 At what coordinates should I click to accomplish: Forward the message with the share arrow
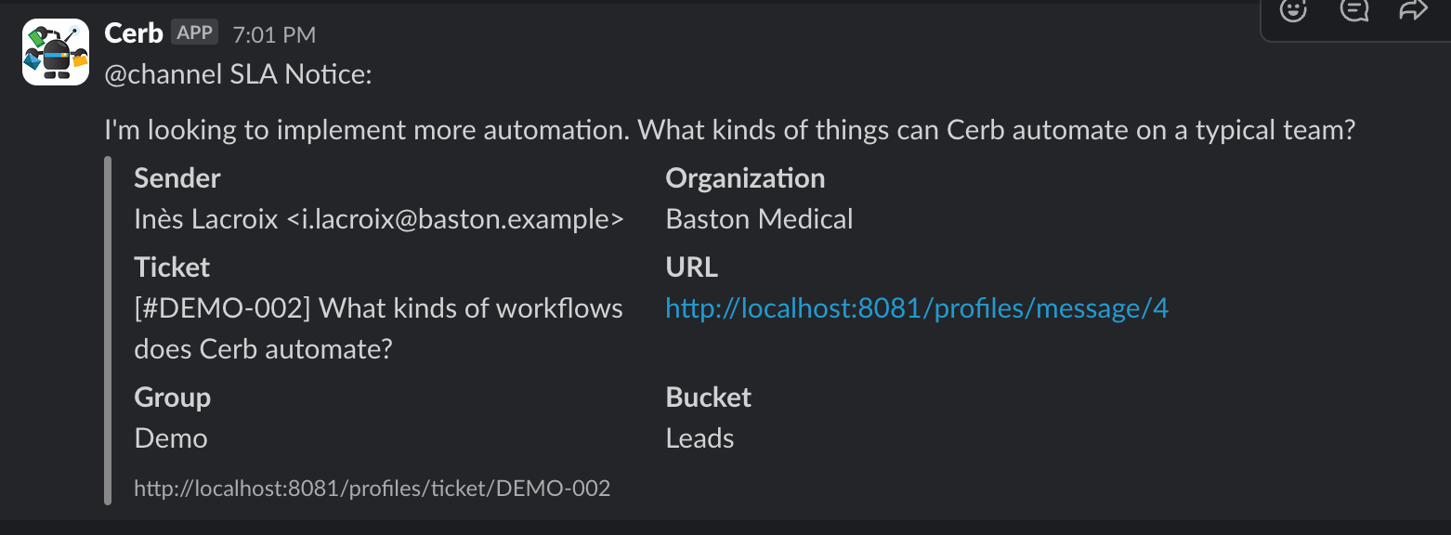[x=1413, y=9]
